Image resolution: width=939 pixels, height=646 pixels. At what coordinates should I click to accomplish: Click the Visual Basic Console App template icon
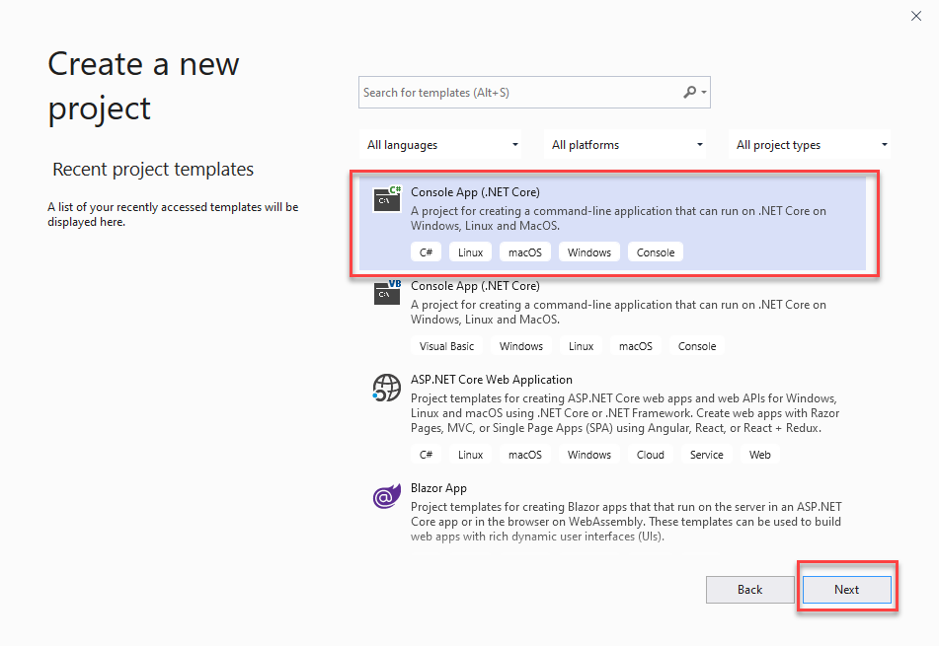click(x=387, y=292)
